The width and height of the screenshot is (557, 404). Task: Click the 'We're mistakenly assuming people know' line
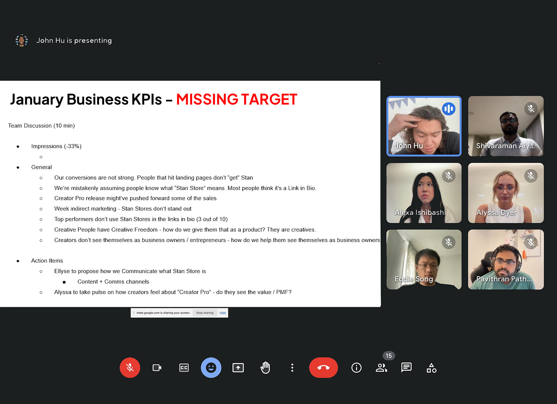pos(185,188)
